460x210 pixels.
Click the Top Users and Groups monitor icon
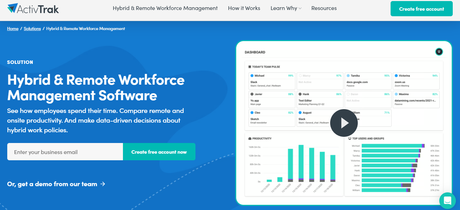tap(349, 139)
